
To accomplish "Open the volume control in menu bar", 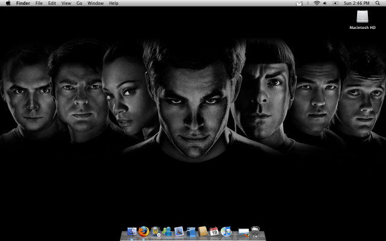I will (x=325, y=3).
